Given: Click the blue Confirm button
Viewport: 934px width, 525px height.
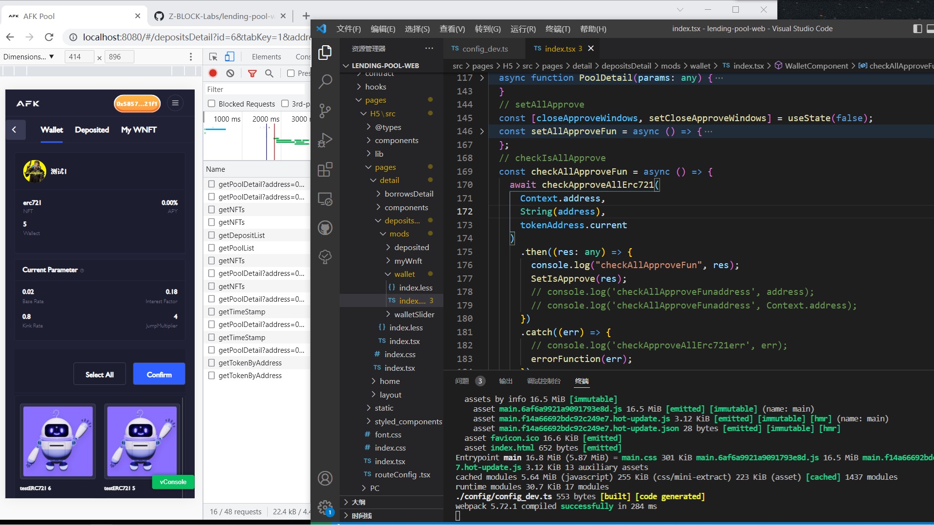Looking at the screenshot, I should click(x=159, y=374).
